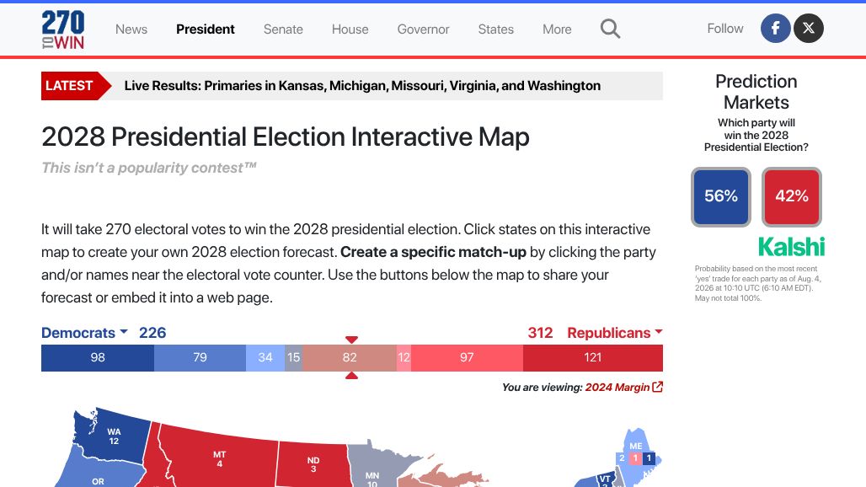Expand the Republicans party dropdown

(615, 333)
